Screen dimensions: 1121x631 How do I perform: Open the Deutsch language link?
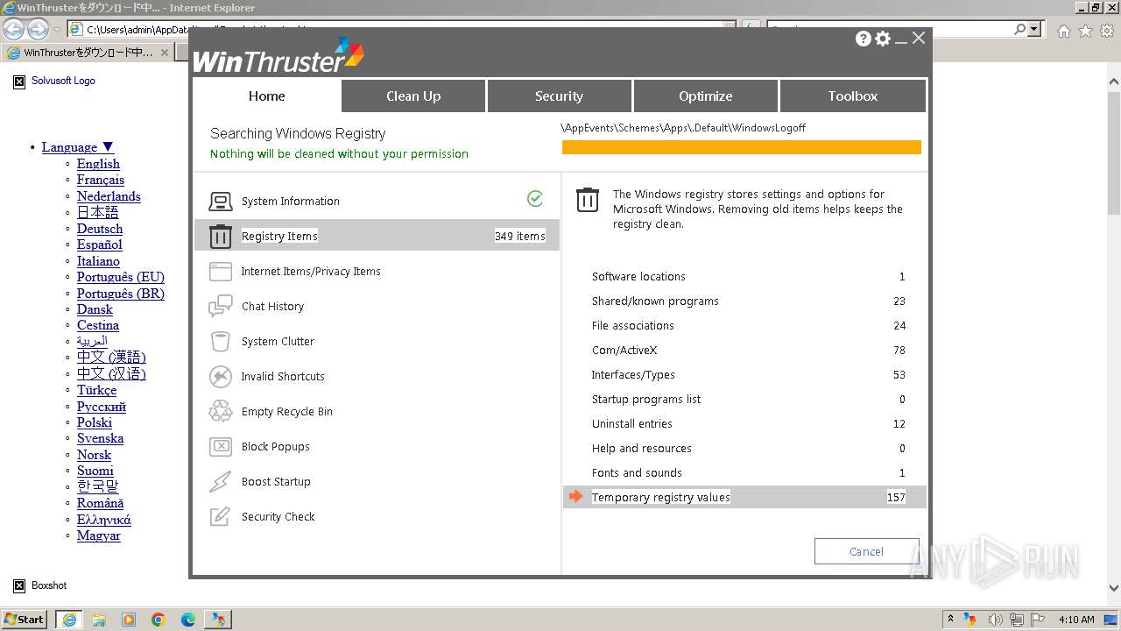pos(100,229)
